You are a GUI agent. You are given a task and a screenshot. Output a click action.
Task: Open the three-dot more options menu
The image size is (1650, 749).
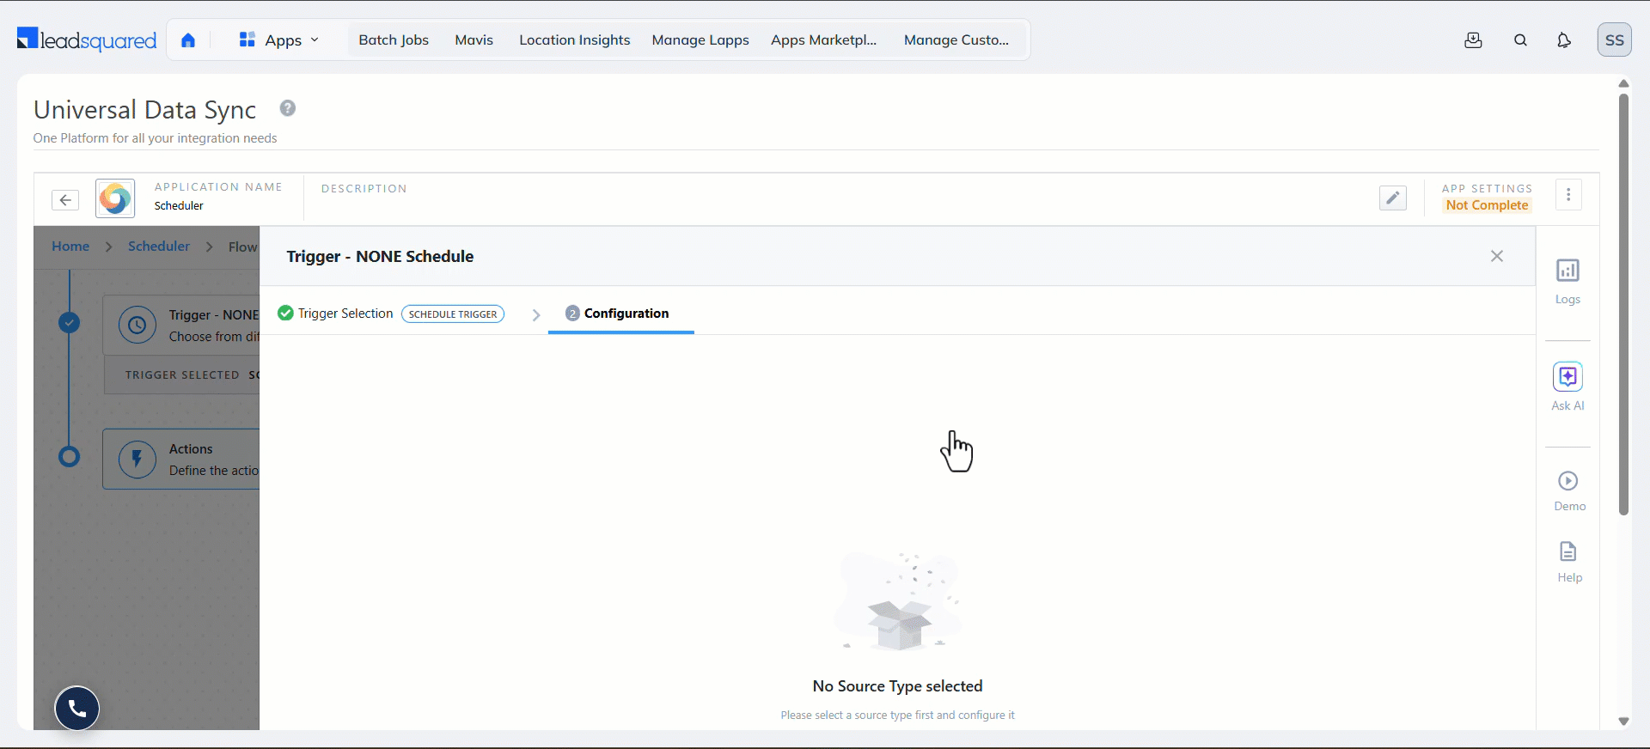pyautogui.click(x=1568, y=195)
